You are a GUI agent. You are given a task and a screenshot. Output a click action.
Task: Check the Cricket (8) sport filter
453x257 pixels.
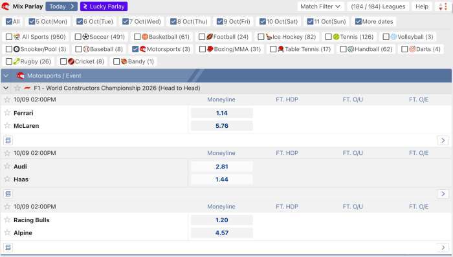pos(63,61)
